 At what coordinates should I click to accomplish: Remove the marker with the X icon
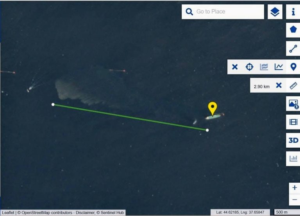click(235, 67)
